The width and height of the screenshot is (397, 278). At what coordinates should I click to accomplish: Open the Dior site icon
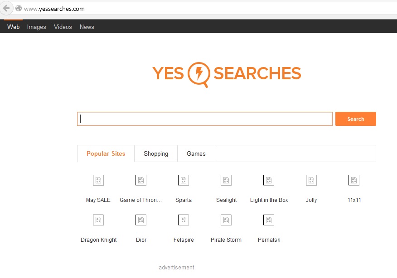pyautogui.click(x=141, y=220)
